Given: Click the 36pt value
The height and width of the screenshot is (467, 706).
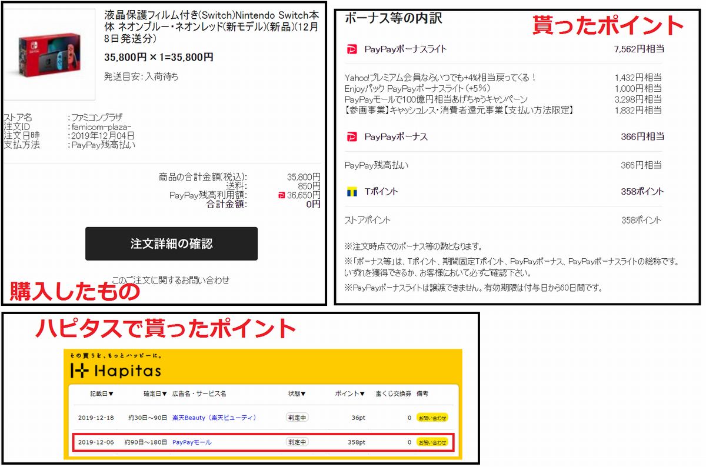Looking at the screenshot, I should tap(358, 418).
